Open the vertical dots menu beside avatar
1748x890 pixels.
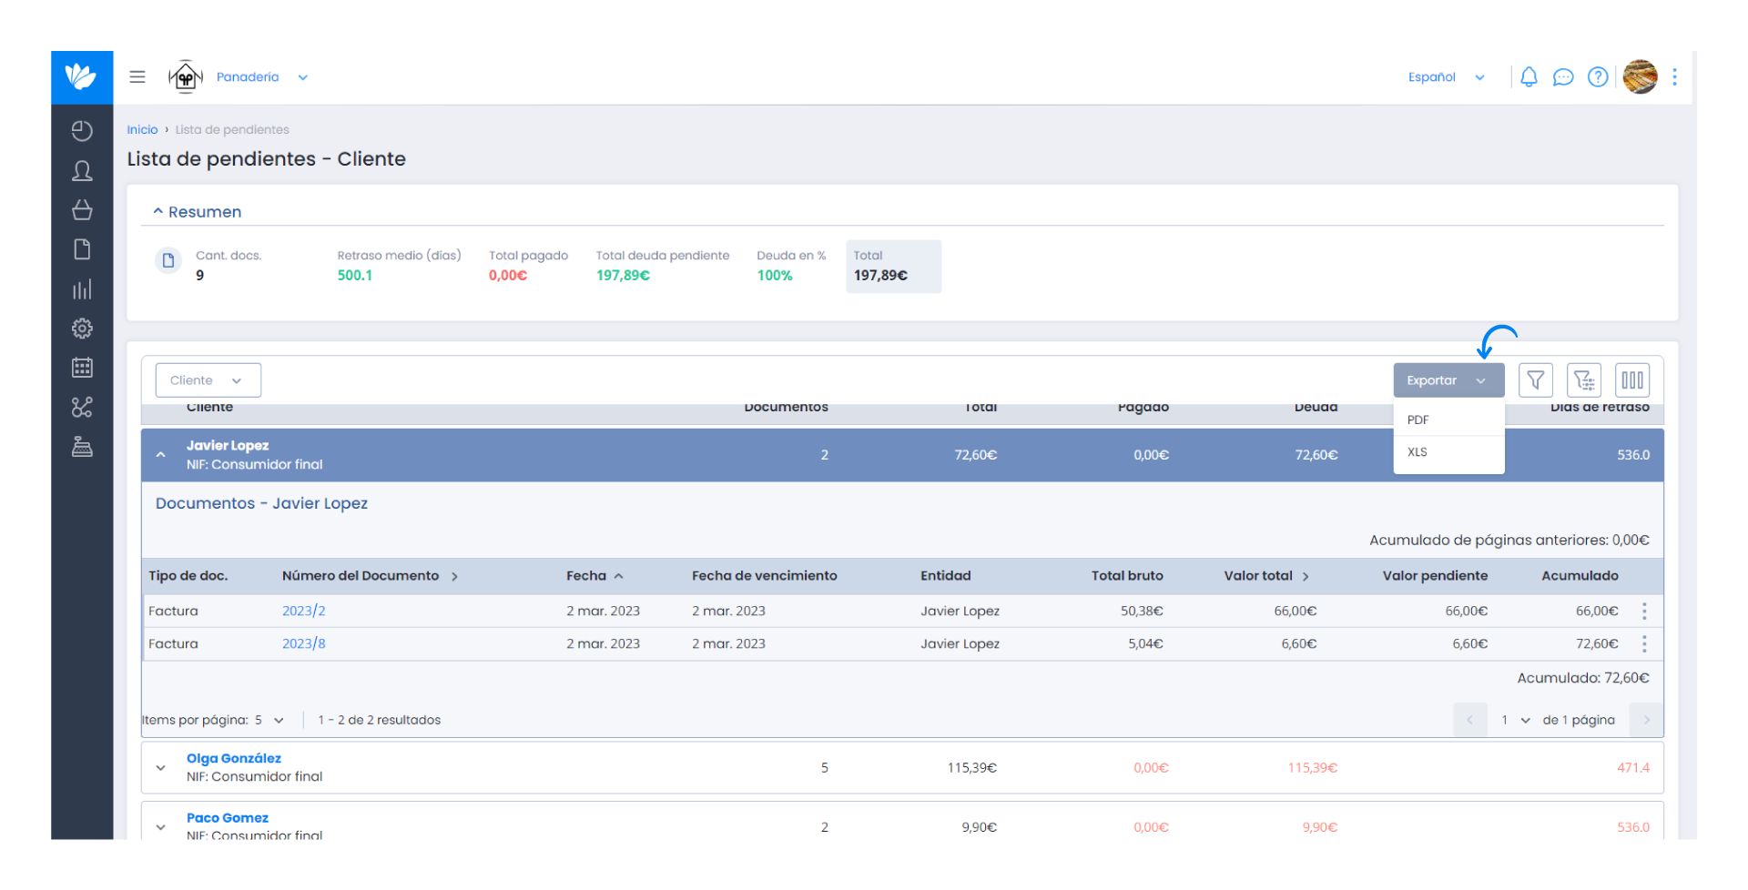[x=1674, y=77]
